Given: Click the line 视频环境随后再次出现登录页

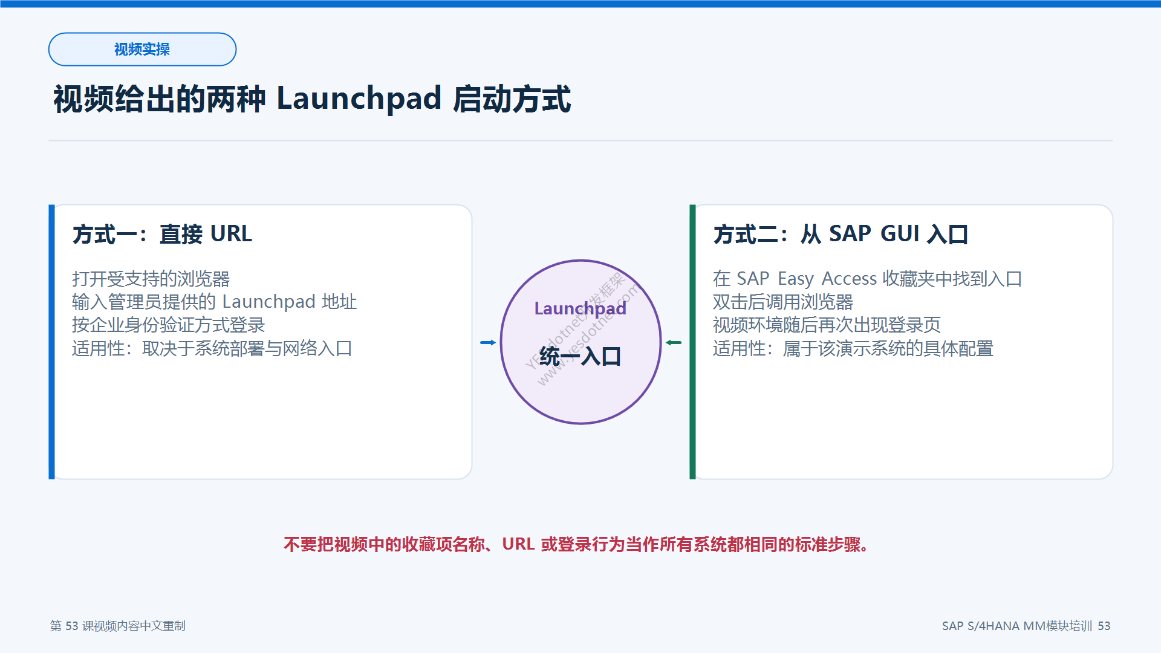Looking at the screenshot, I should point(827,325).
